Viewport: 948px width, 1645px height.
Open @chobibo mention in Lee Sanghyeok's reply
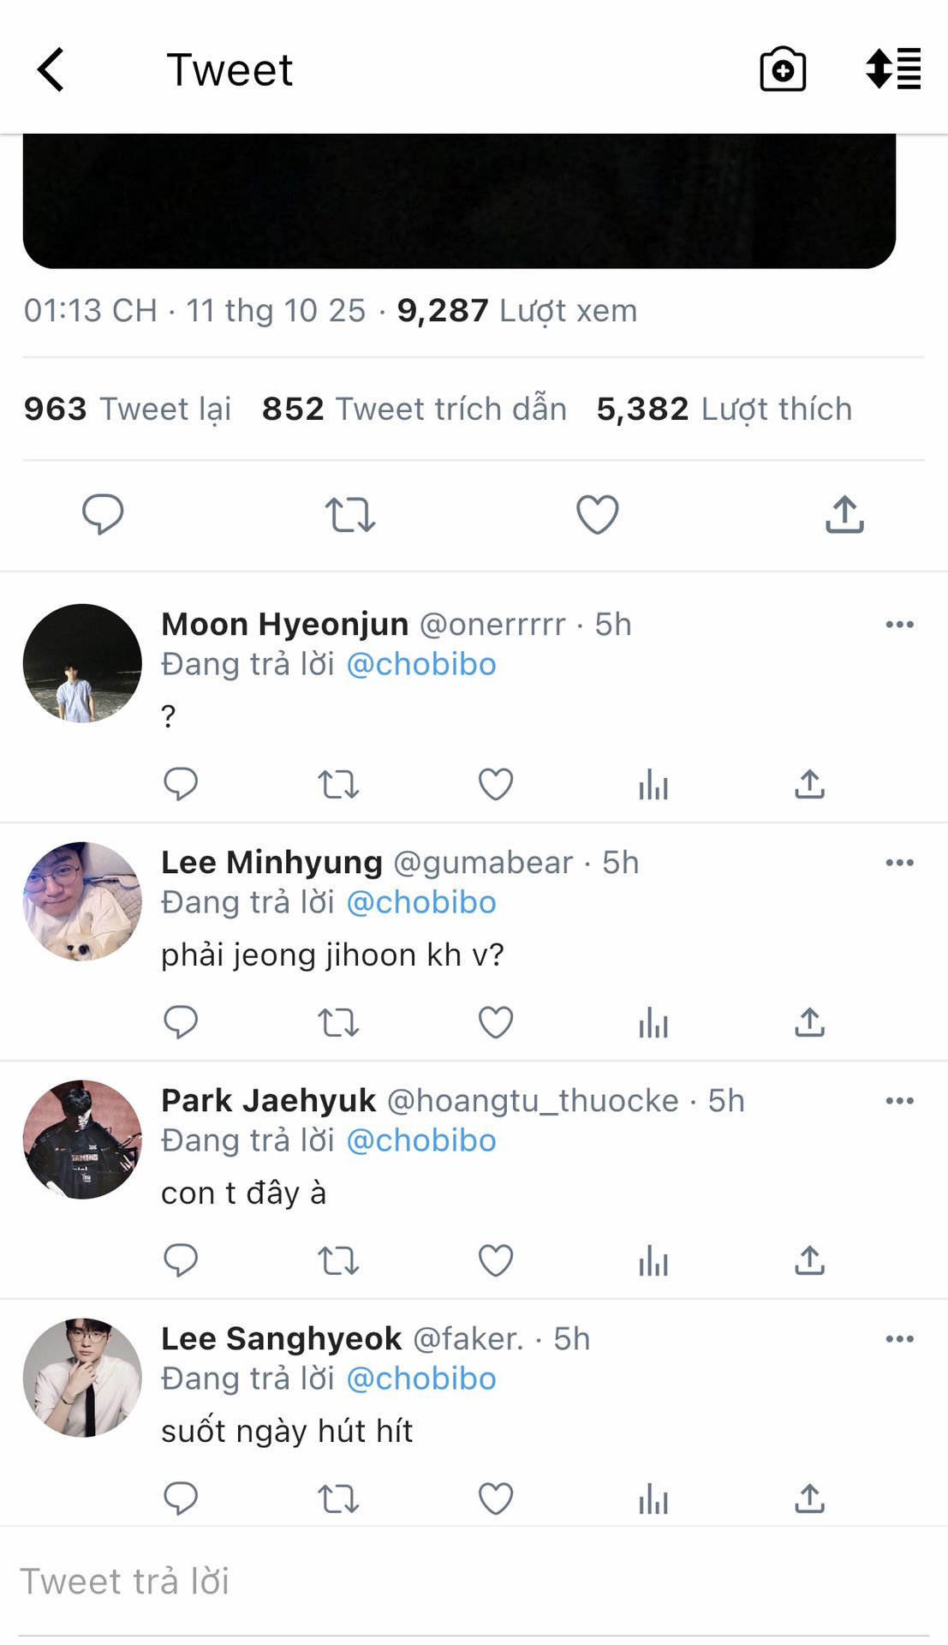click(x=421, y=1379)
